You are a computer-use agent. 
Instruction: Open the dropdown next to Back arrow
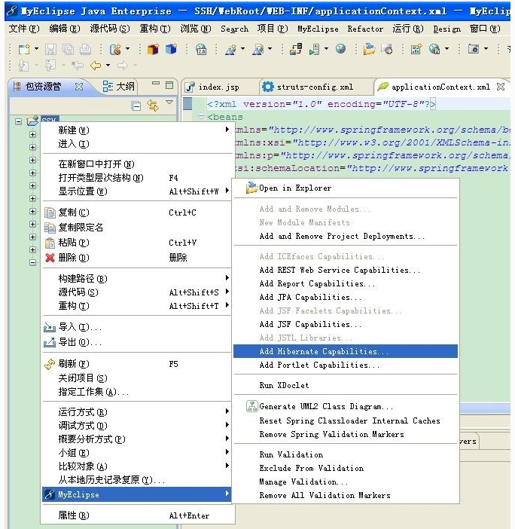(x=108, y=65)
